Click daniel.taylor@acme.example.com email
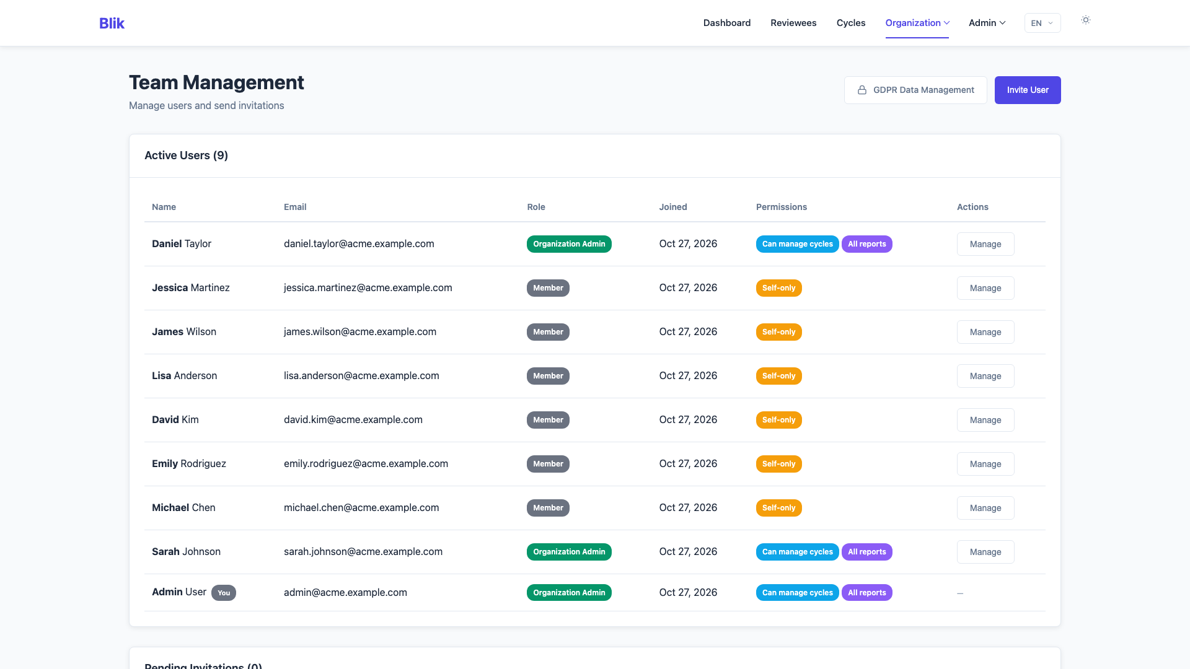The height and width of the screenshot is (669, 1190). tap(359, 243)
